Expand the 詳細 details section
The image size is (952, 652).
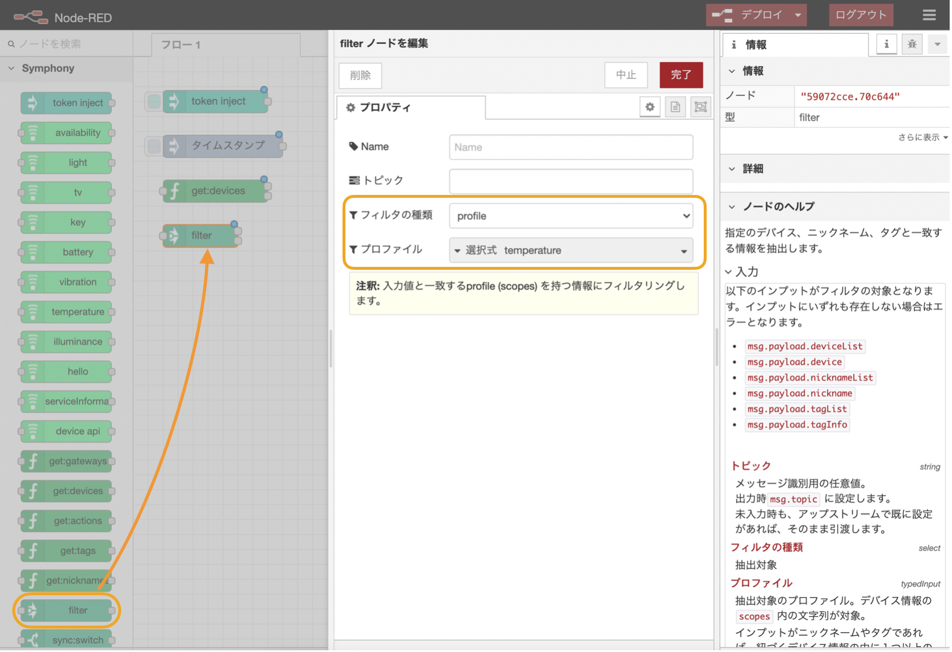834,169
